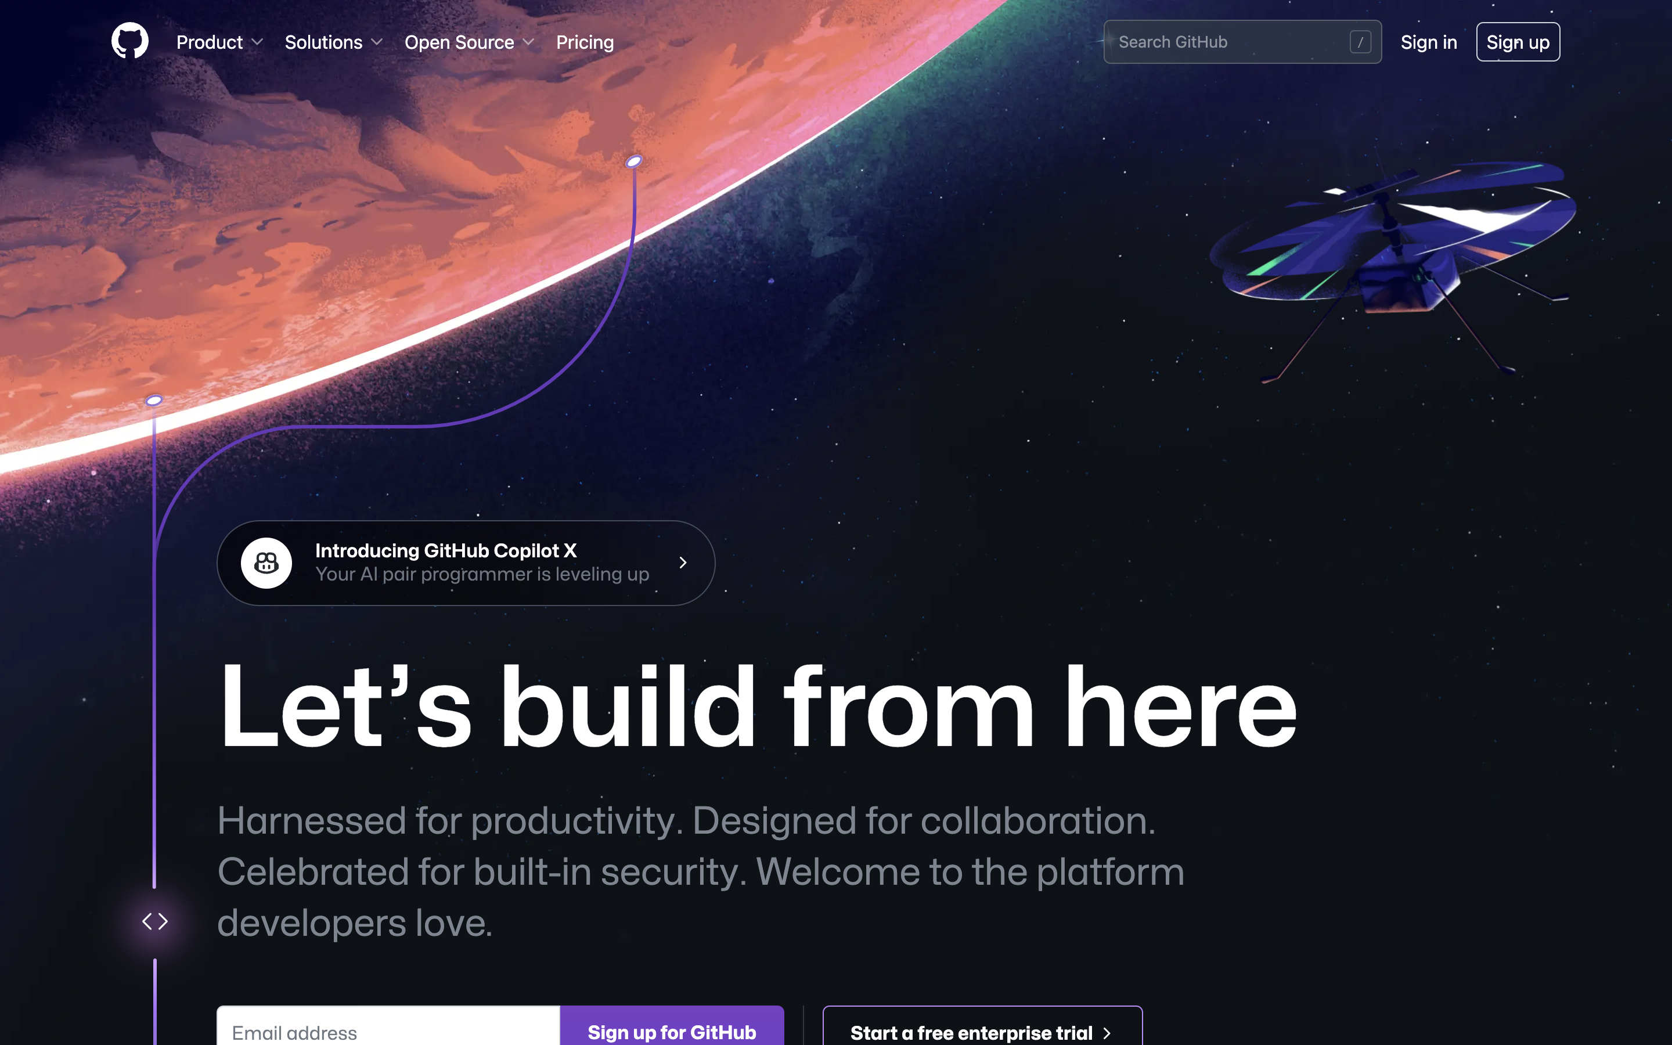Click the lower-left timeline node at the planet's edge
This screenshot has width=1672, height=1045.
[x=154, y=400]
